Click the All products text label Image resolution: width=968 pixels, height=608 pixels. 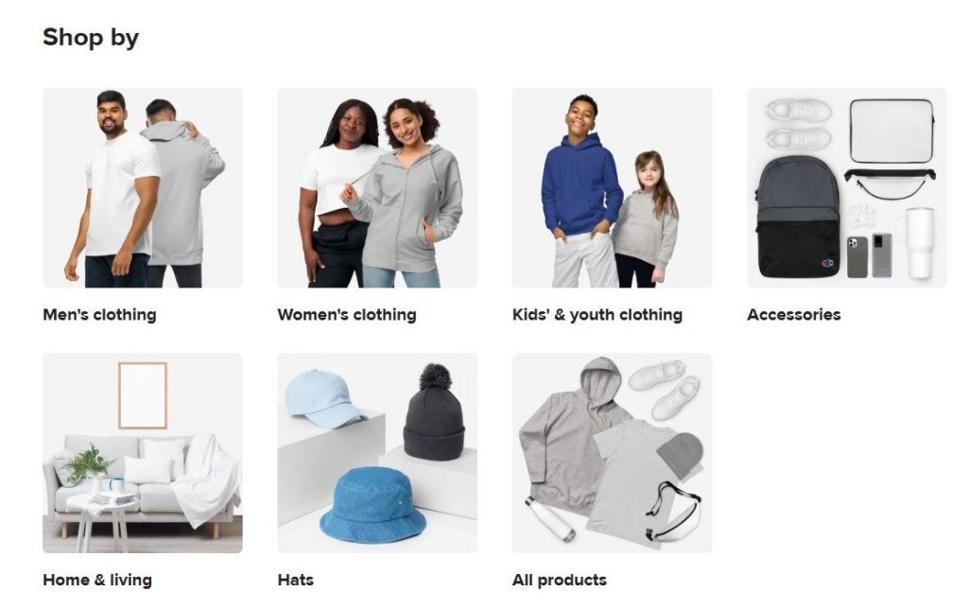[560, 581]
